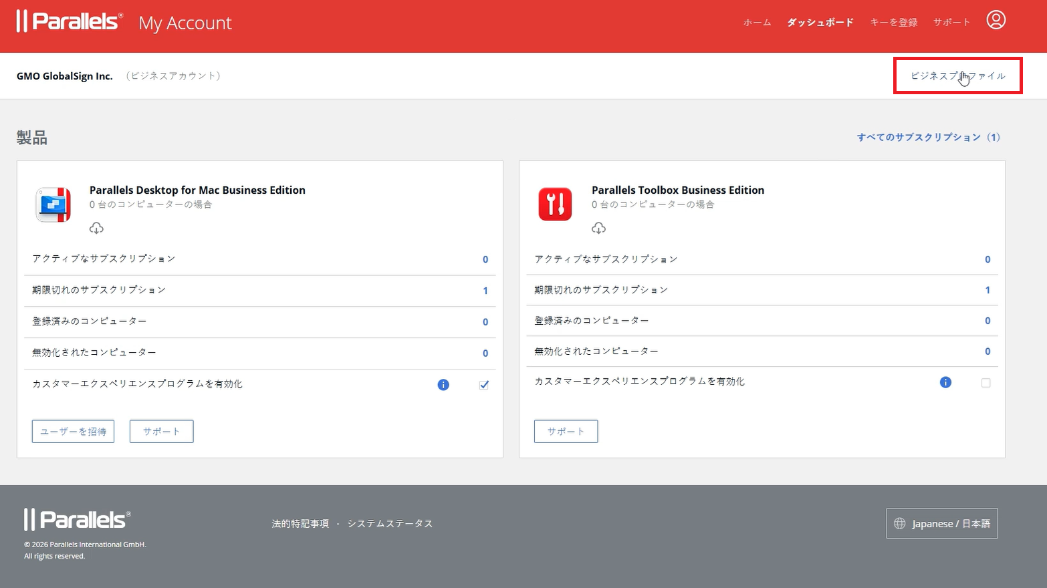Image resolution: width=1047 pixels, height=588 pixels.
Task: Open deactivated computers count for Parallels Toolbox
Action: coord(987,351)
